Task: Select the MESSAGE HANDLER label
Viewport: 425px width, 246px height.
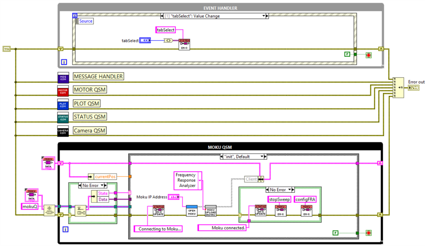Action: [x=98, y=76]
